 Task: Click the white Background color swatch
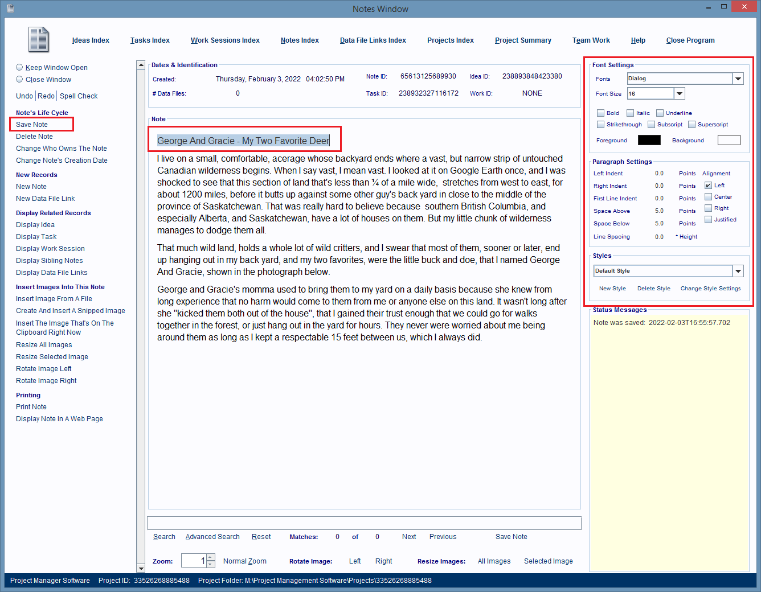tap(729, 140)
